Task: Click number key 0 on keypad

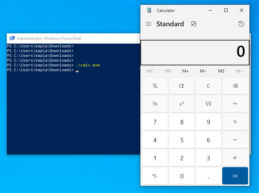Action: point(182,176)
